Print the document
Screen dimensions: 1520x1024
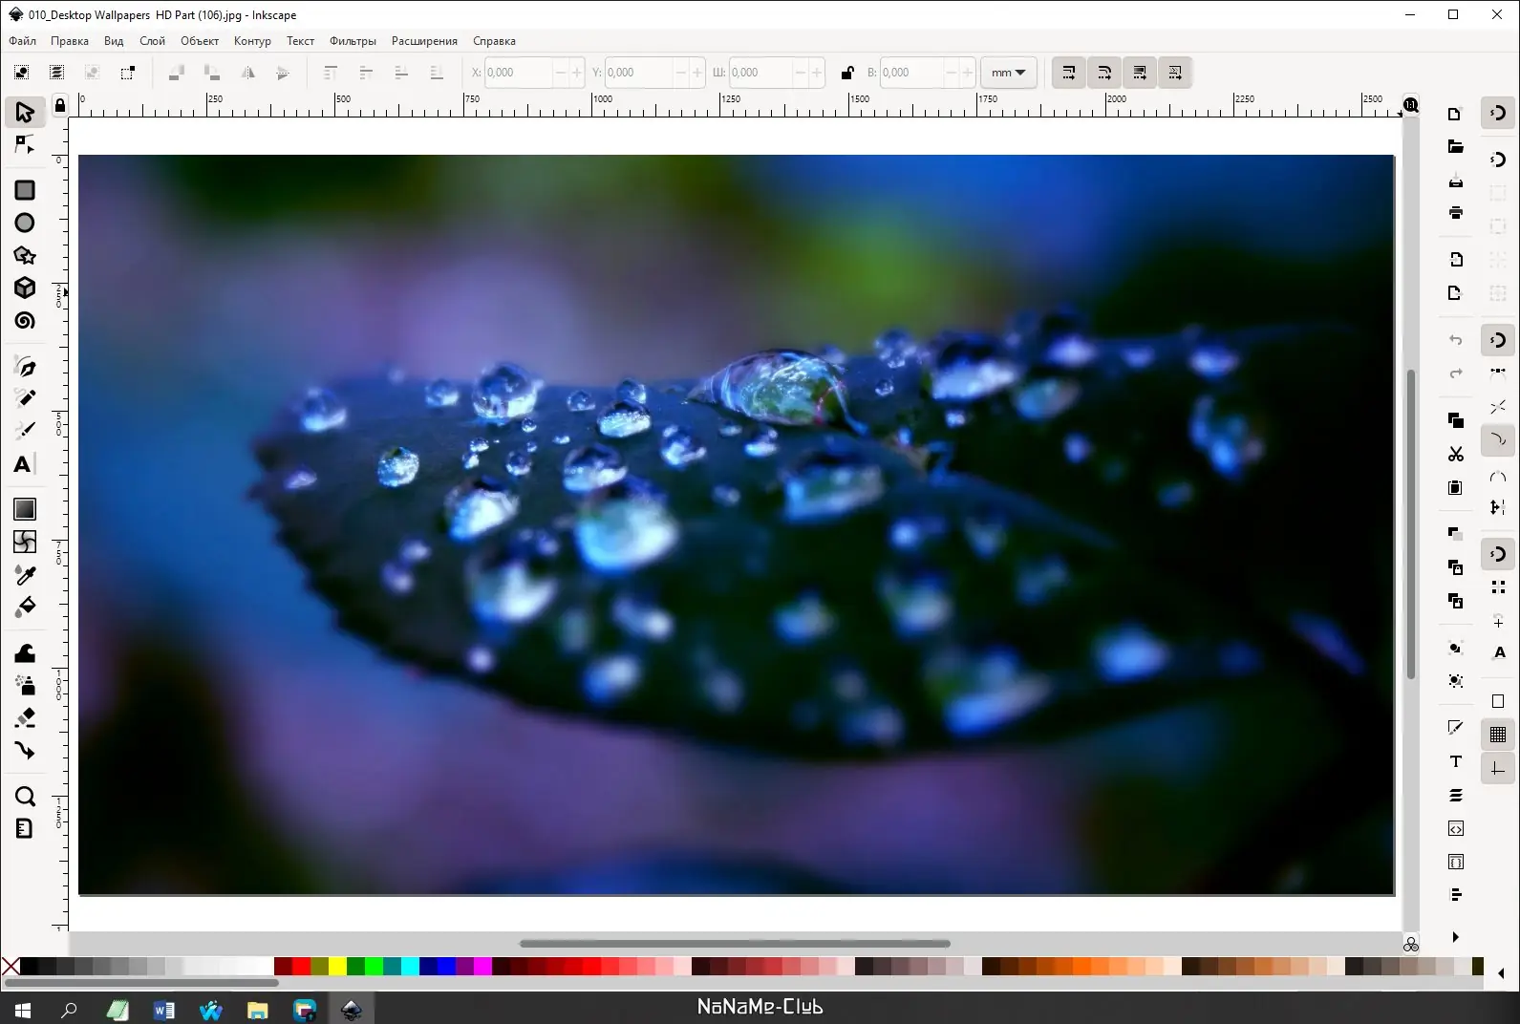tap(1455, 212)
